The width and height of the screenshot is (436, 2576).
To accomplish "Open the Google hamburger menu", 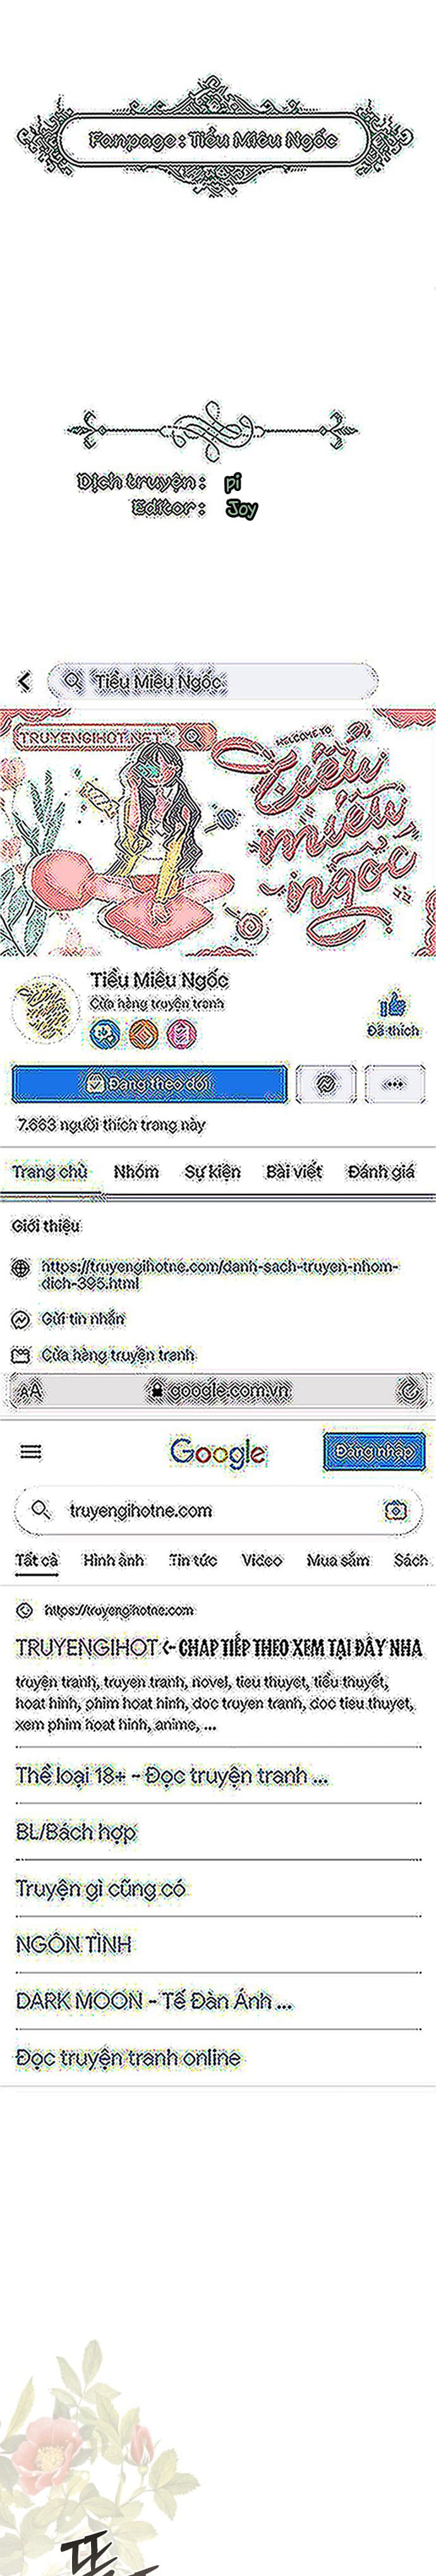I will click(31, 1452).
